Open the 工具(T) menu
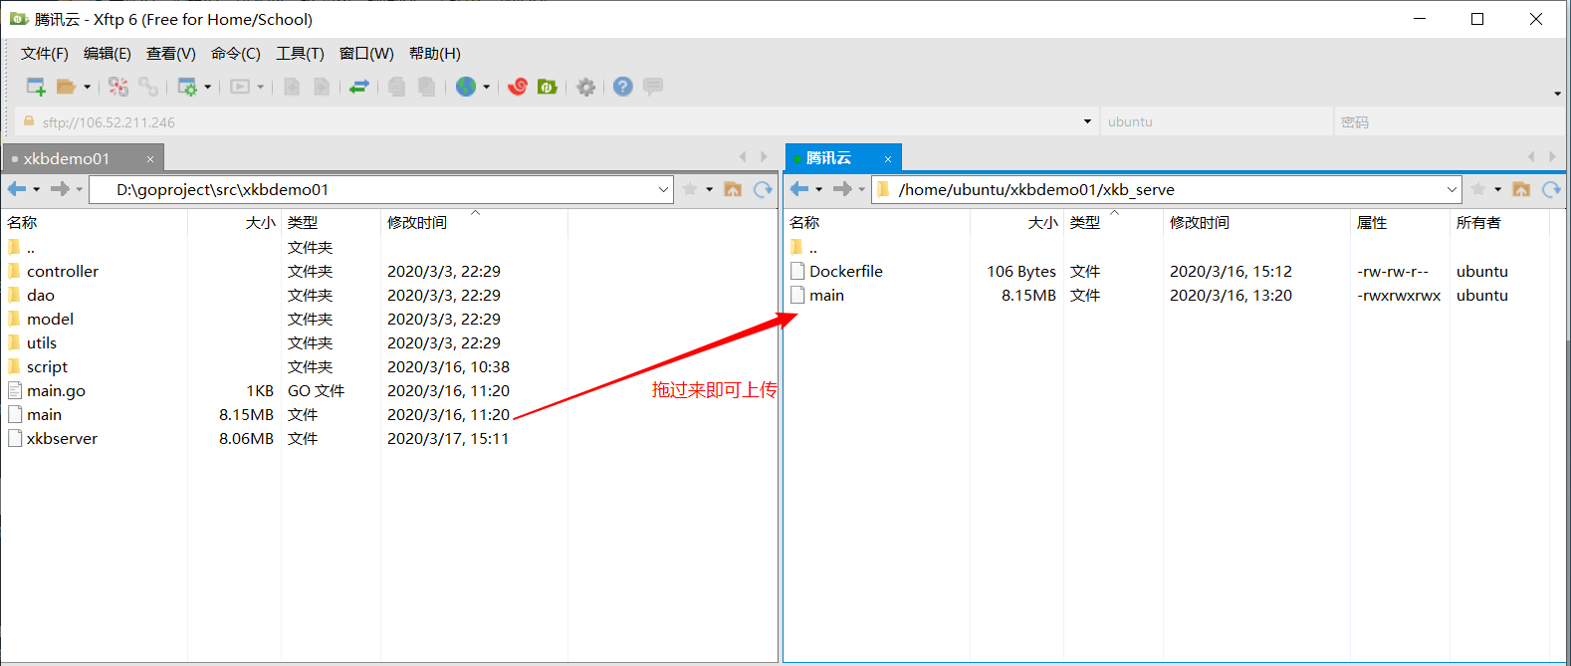Viewport: 1571px width, 666px height. coord(301,54)
